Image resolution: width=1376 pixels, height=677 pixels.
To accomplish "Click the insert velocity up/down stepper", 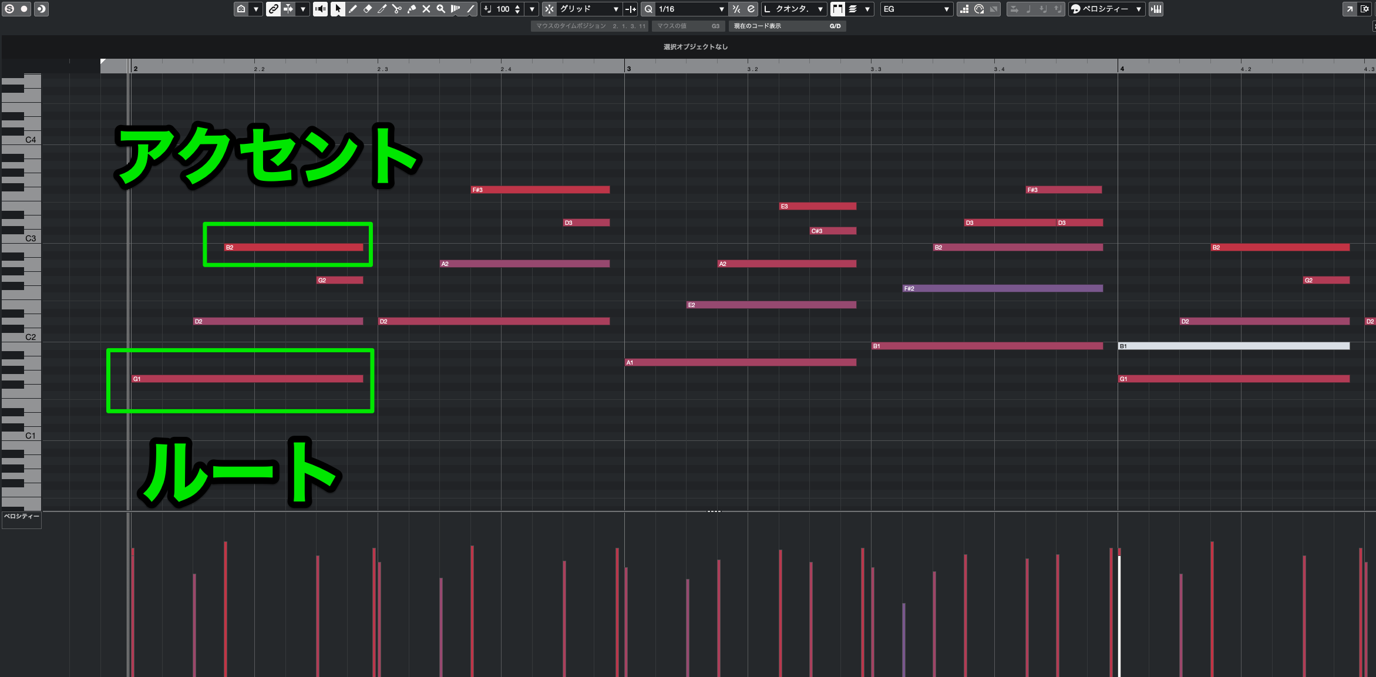I will 517,9.
